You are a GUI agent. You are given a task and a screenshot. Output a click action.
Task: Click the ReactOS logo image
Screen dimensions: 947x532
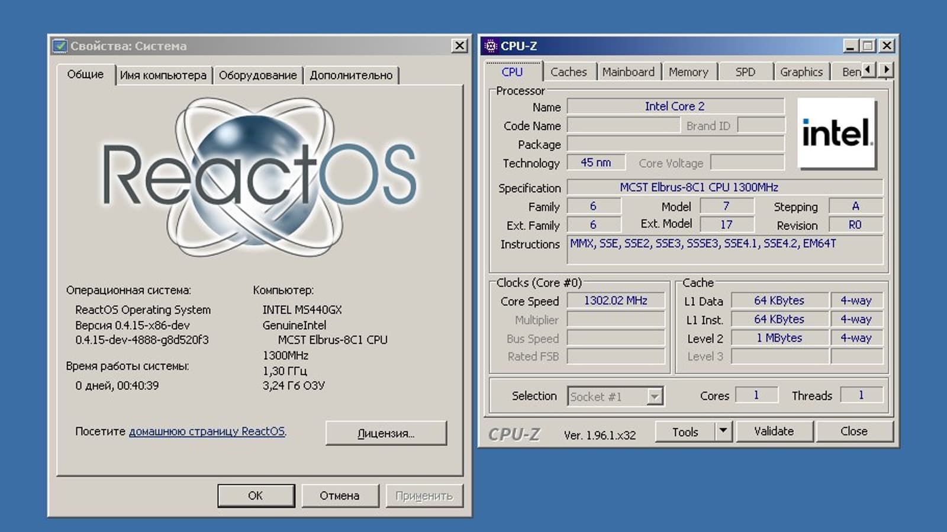point(260,177)
